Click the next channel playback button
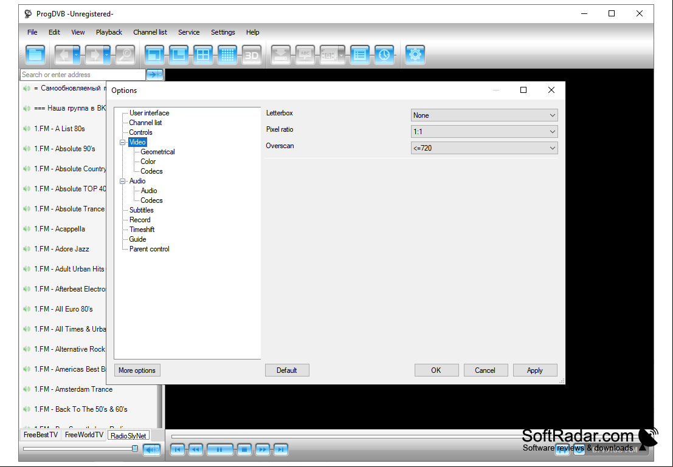The image size is (673, 467). point(281,449)
